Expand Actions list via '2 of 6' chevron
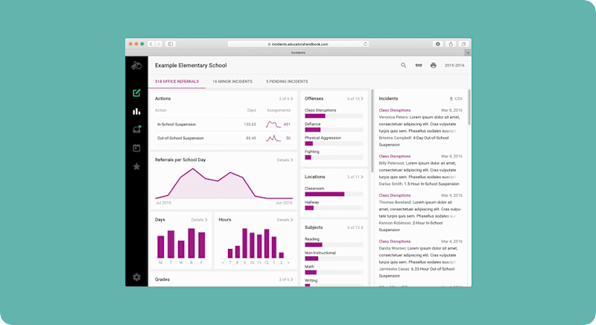This screenshot has width=596, height=325. tap(286, 99)
